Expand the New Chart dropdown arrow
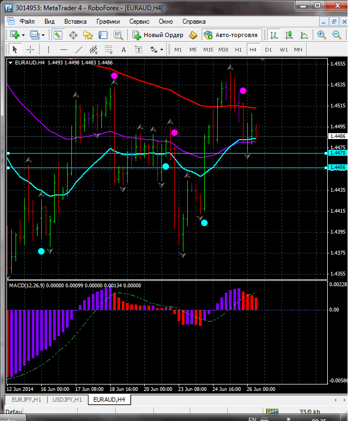This screenshot has width=354, height=421. pyautogui.click(x=24, y=35)
